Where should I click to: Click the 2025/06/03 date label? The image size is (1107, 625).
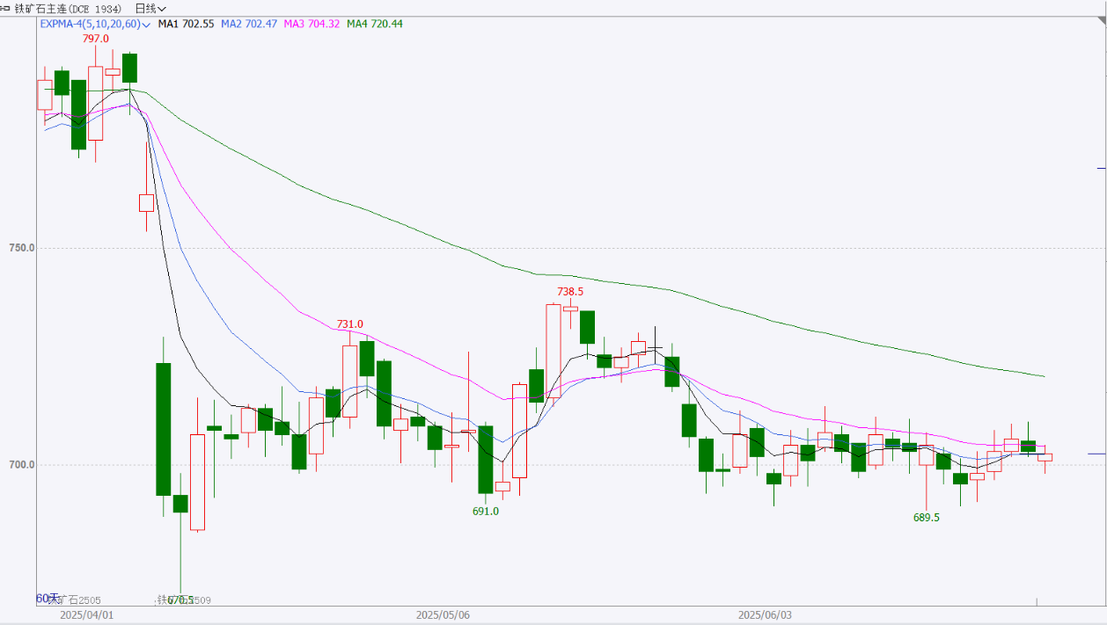766,616
